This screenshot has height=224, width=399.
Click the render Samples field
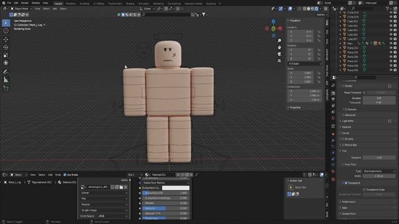click(379, 98)
